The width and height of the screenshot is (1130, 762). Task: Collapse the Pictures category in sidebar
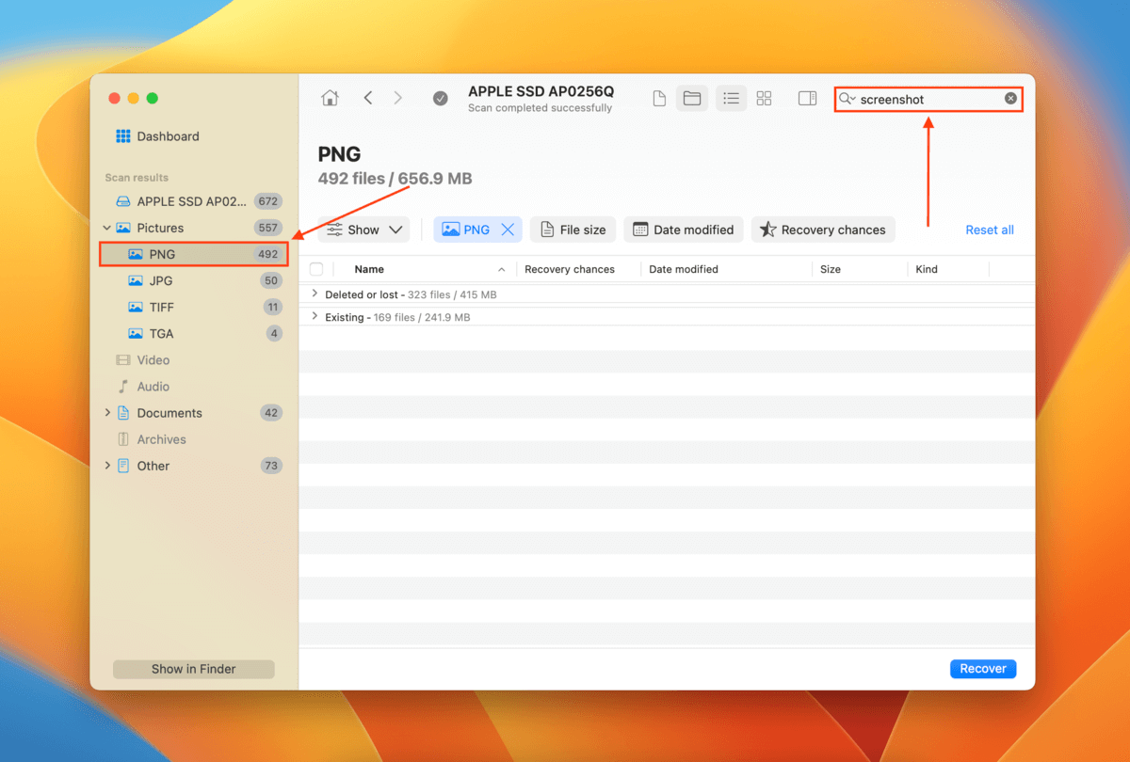click(x=107, y=228)
